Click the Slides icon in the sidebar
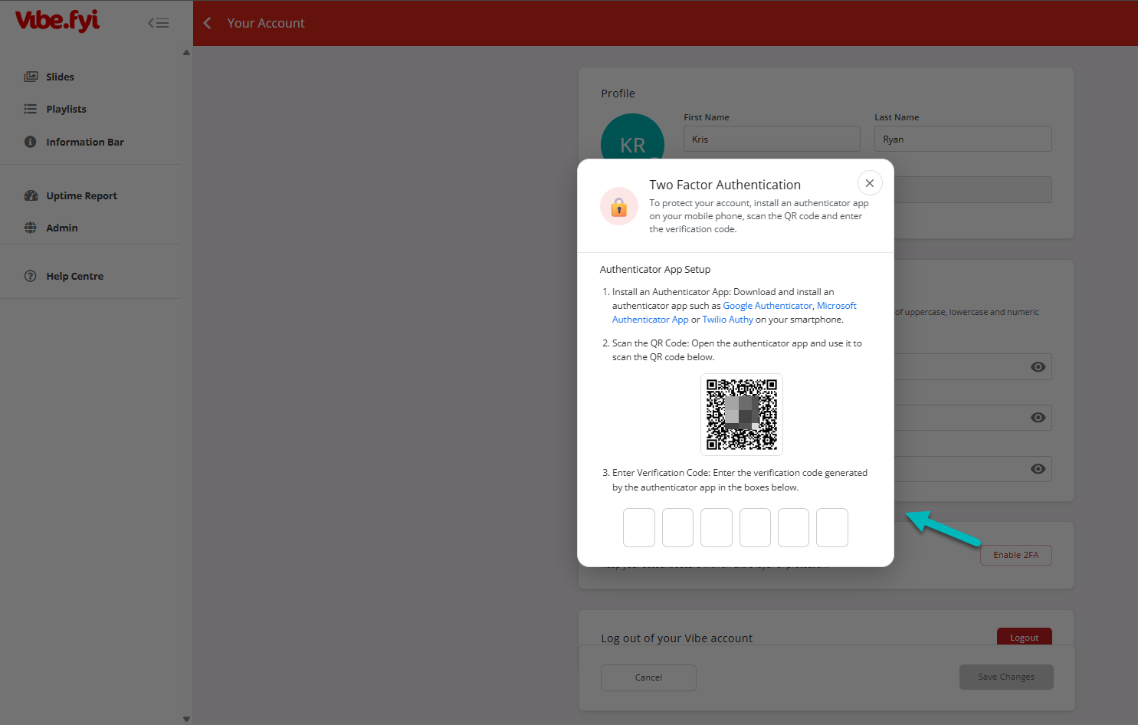The height and width of the screenshot is (725, 1138). pos(31,77)
